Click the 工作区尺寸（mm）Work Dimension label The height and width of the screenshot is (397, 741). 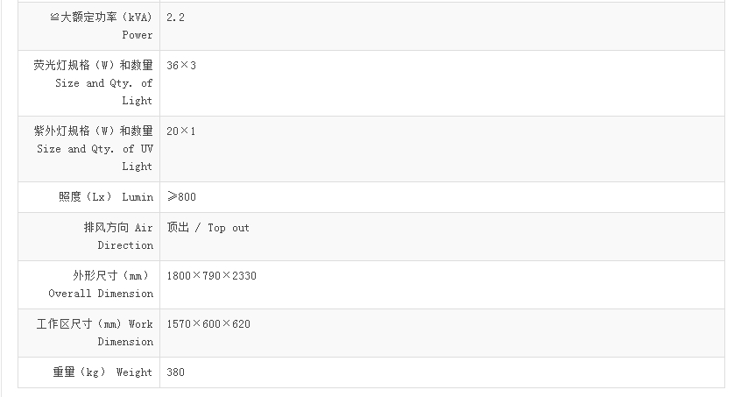click(95, 325)
